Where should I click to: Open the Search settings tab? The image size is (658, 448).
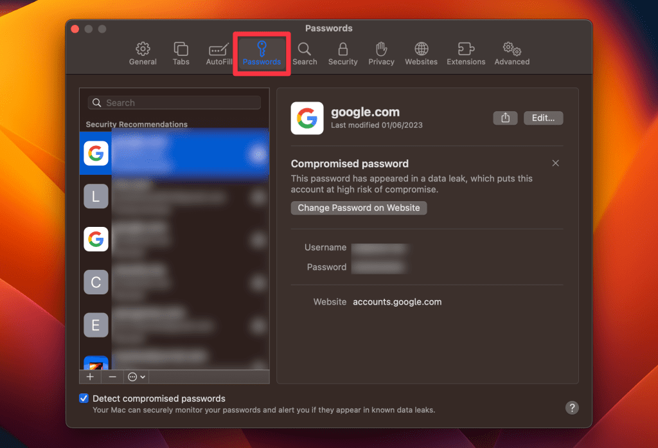click(x=305, y=54)
